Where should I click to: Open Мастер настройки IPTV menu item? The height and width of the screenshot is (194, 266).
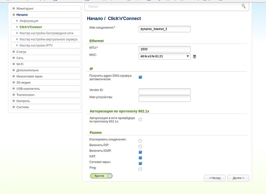(36, 45)
